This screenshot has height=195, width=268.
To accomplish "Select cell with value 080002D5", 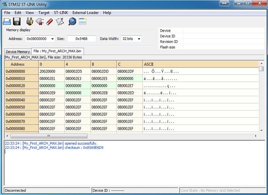I will (x=77, y=72).
